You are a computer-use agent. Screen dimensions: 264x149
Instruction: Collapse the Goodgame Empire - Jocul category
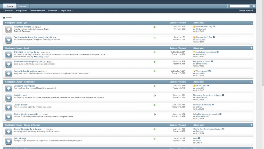click(251, 48)
